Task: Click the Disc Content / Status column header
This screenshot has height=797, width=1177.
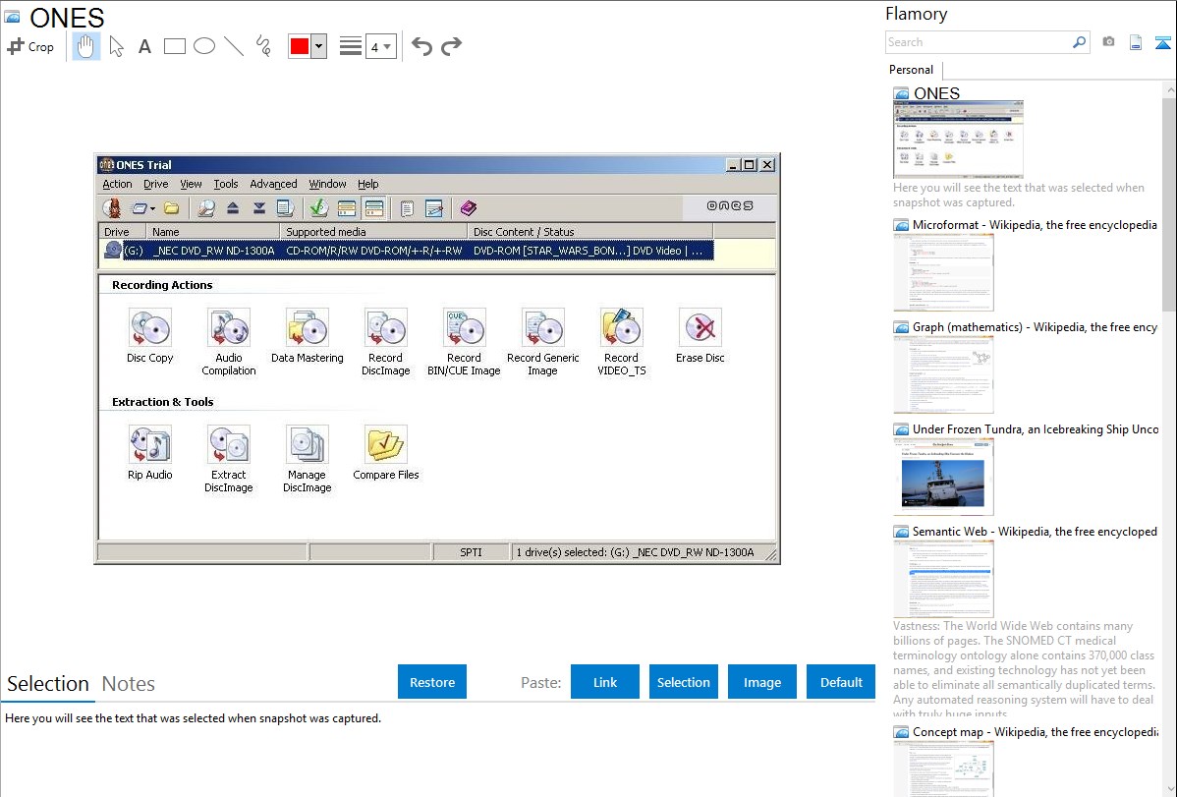Action: point(590,231)
